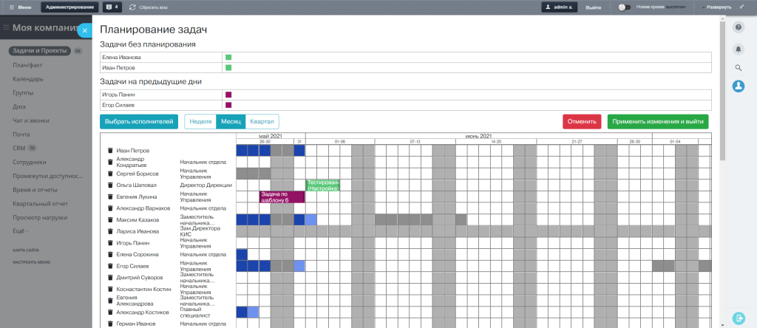Click Применить изменения и выйти button
Screen dimensions: 757x328
tap(657, 122)
